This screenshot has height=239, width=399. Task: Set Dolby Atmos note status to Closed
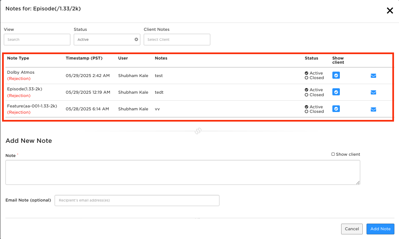307,78
